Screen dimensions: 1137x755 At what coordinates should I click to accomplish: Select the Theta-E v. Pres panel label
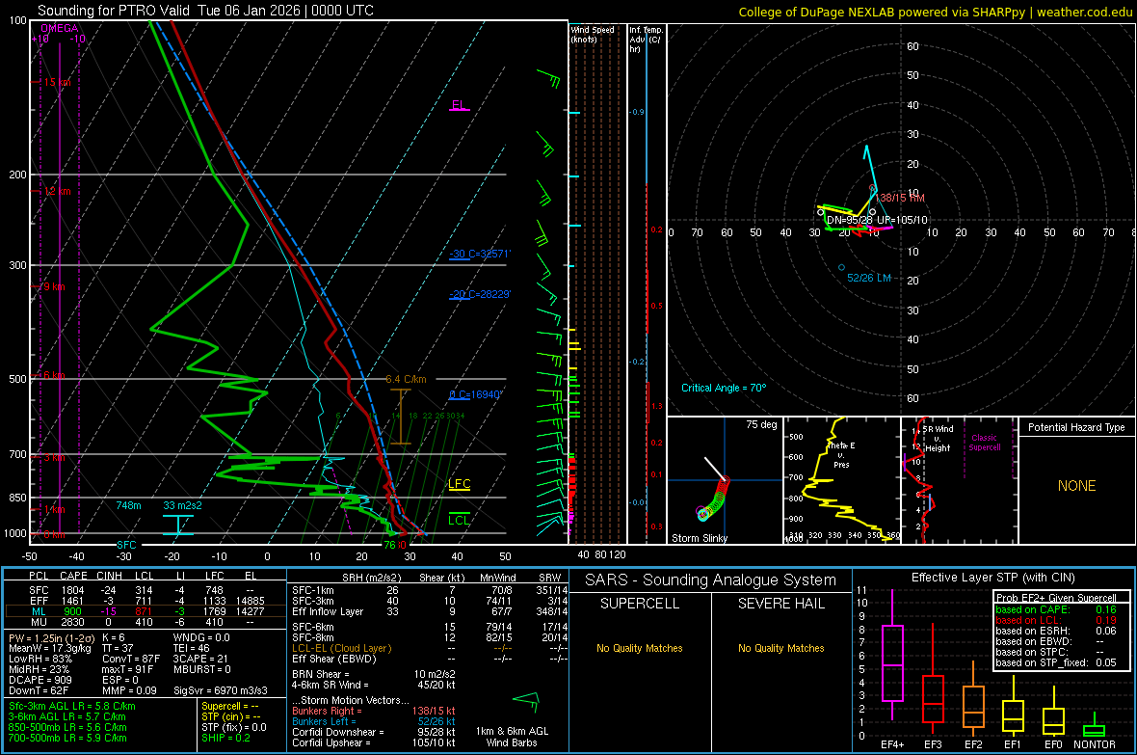841,454
